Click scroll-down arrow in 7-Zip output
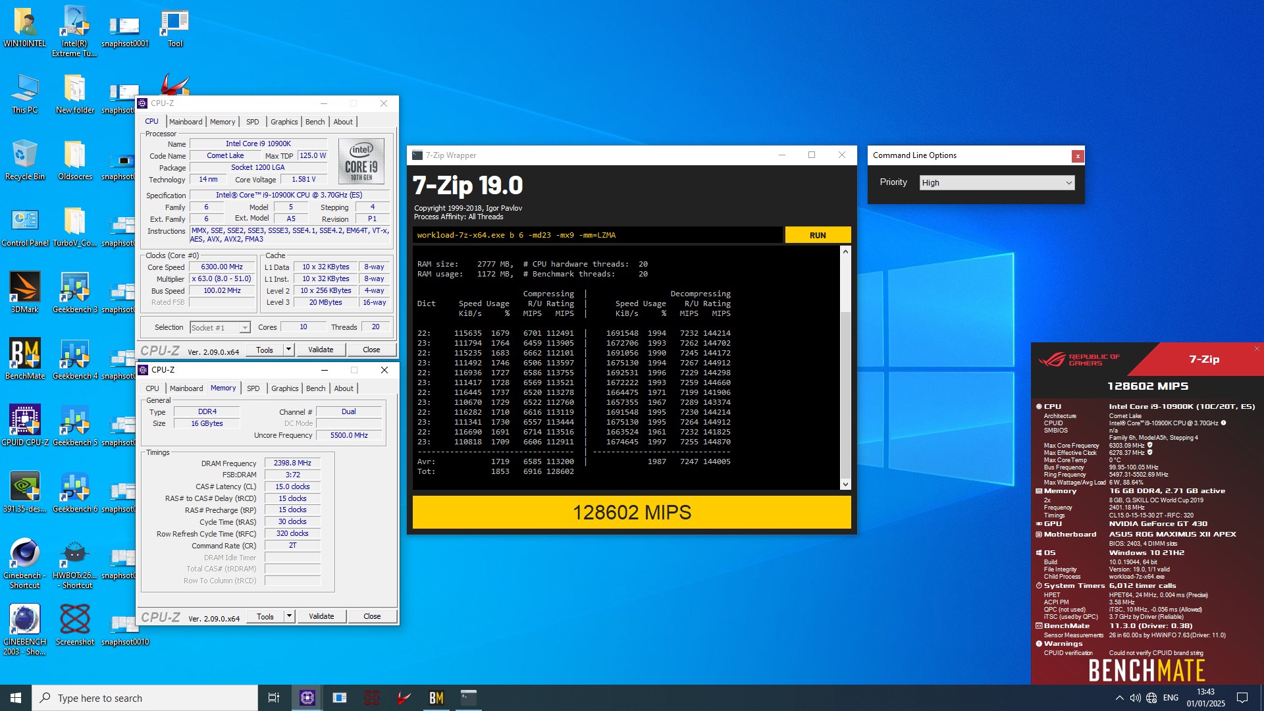Screen dimensions: 1264x711 pos(845,485)
